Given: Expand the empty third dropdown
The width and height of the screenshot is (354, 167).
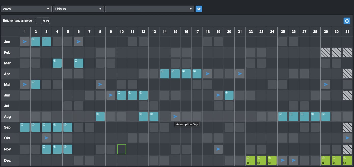Looking at the screenshot, I should [x=149, y=9].
